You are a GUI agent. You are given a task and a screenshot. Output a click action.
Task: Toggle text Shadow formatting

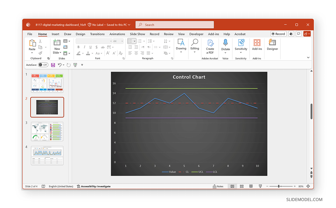(97, 47)
